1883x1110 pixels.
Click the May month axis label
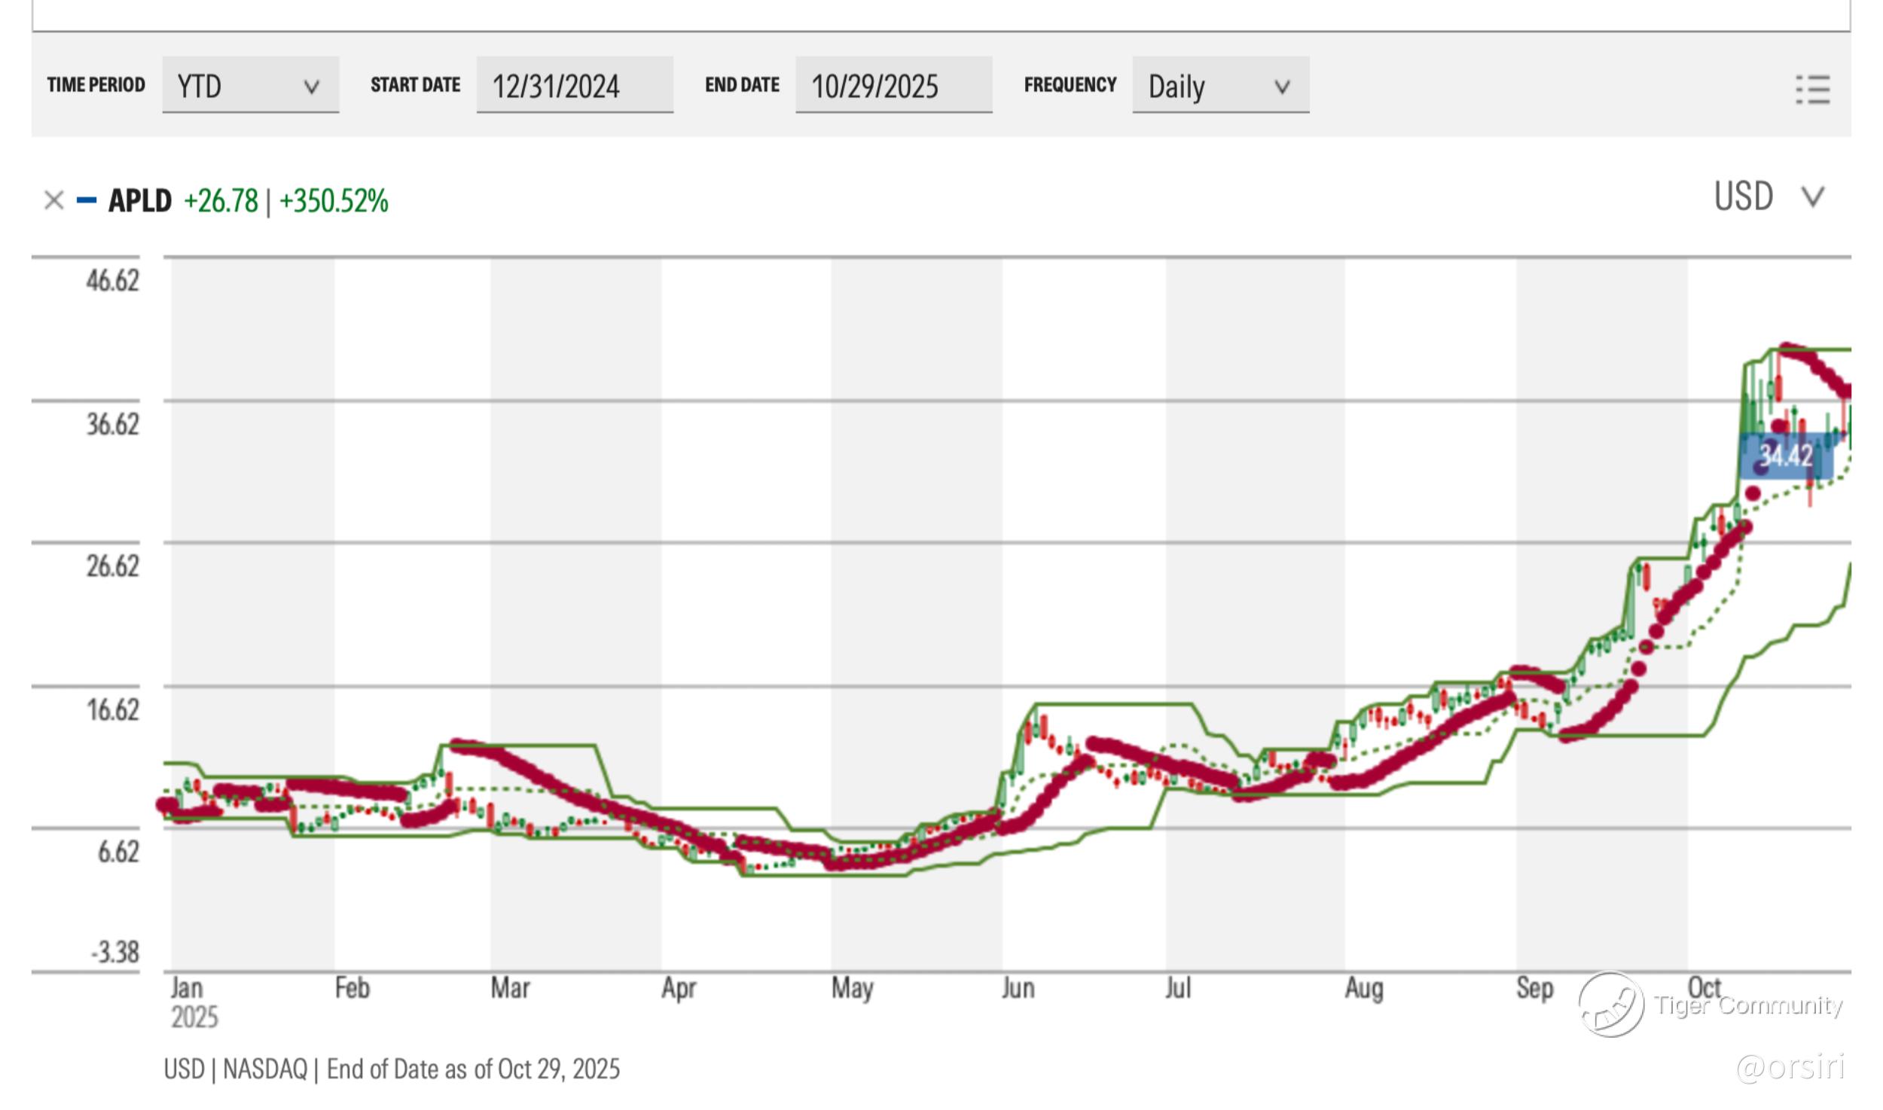pos(851,987)
